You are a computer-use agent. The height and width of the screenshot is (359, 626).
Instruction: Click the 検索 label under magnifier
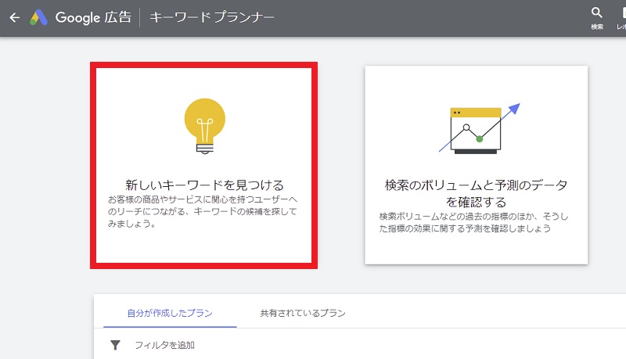pos(597,27)
